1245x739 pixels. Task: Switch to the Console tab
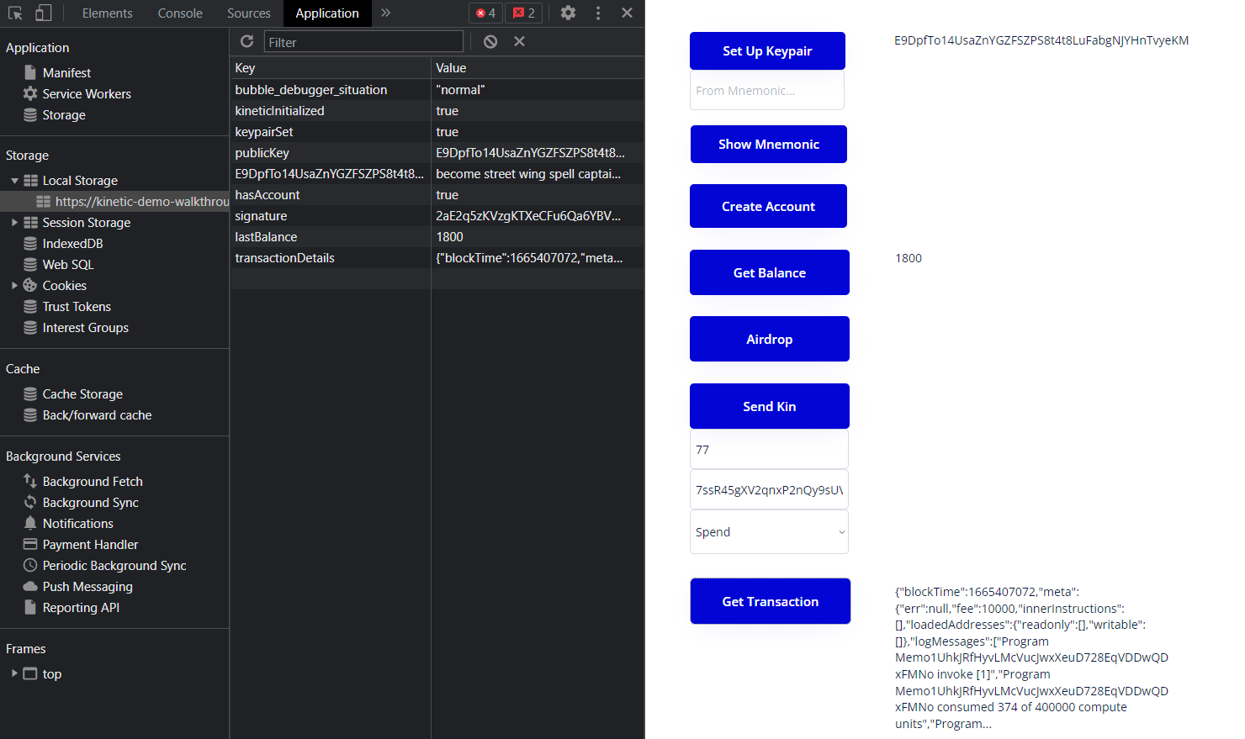click(x=180, y=13)
